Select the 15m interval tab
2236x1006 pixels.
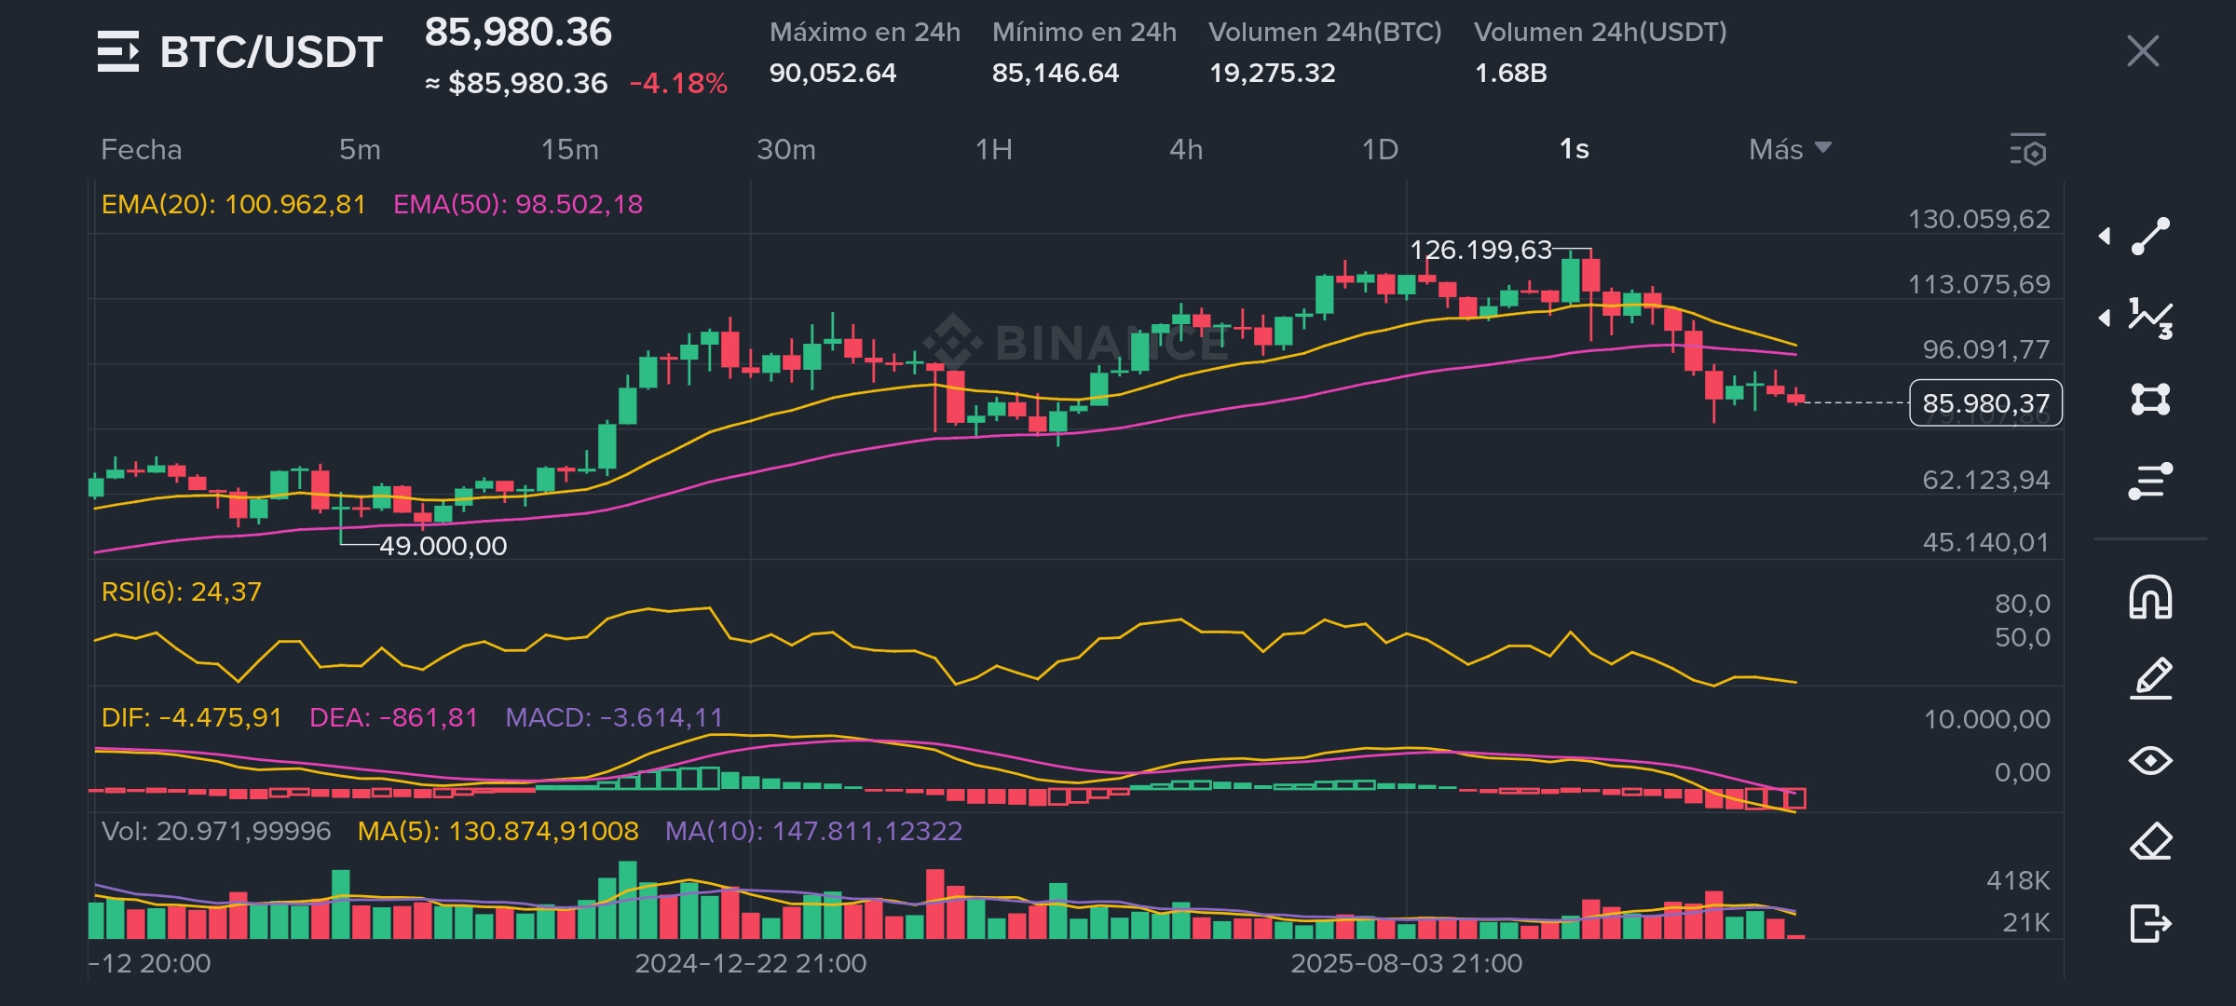point(570,149)
